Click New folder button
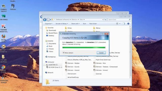The image size is (162, 91). tap(93, 24)
